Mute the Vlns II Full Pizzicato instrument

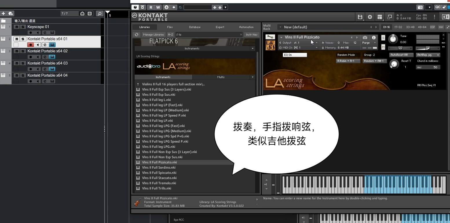click(383, 47)
